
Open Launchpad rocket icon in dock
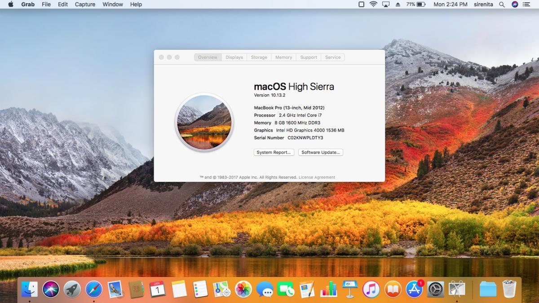point(72,290)
